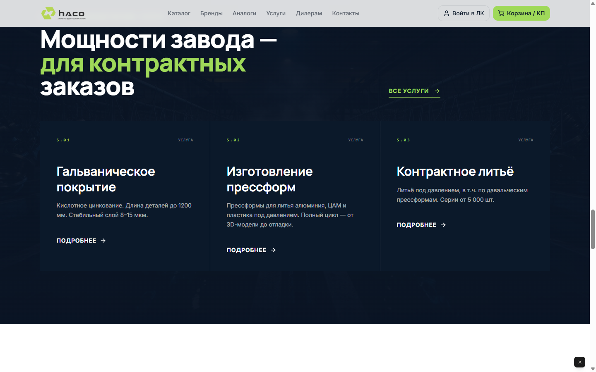Click Литьё под давлением description
Screen dimensions: 596x372
462,195
